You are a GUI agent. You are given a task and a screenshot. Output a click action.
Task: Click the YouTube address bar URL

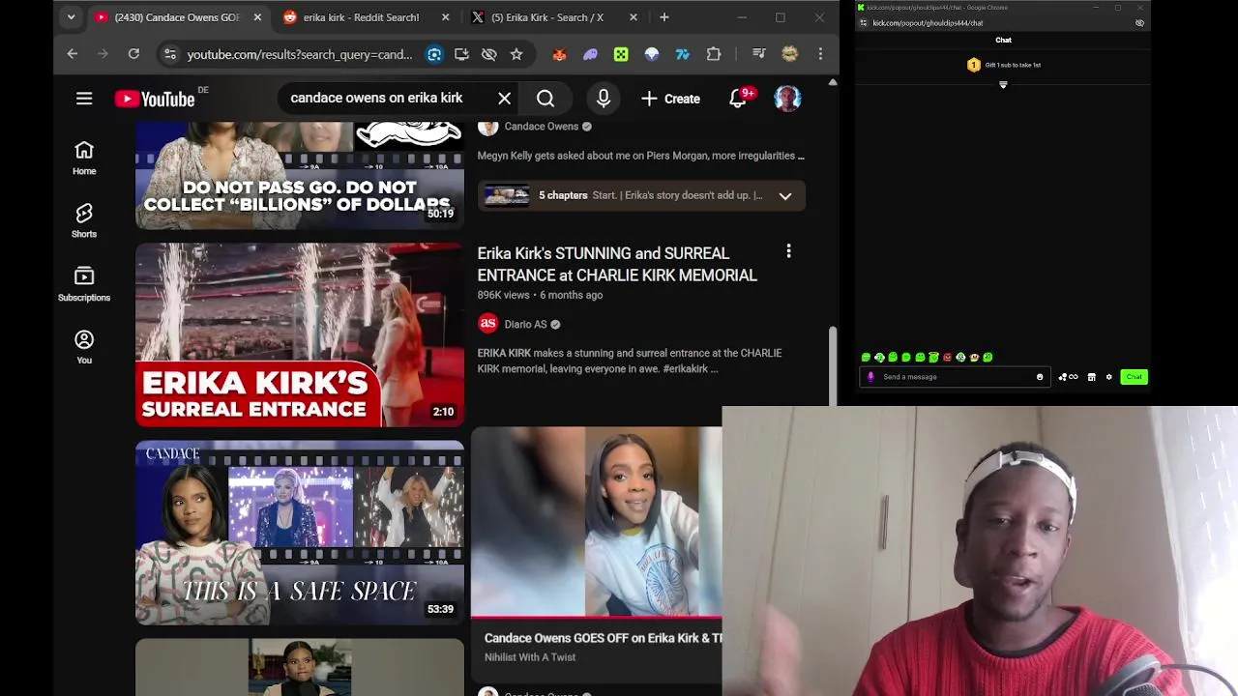[300, 54]
